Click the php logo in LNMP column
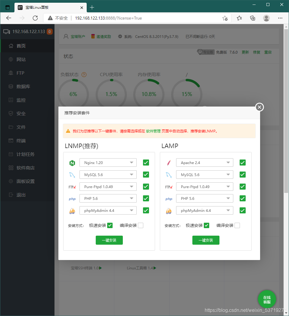The width and height of the screenshot is (289, 316). click(72, 199)
